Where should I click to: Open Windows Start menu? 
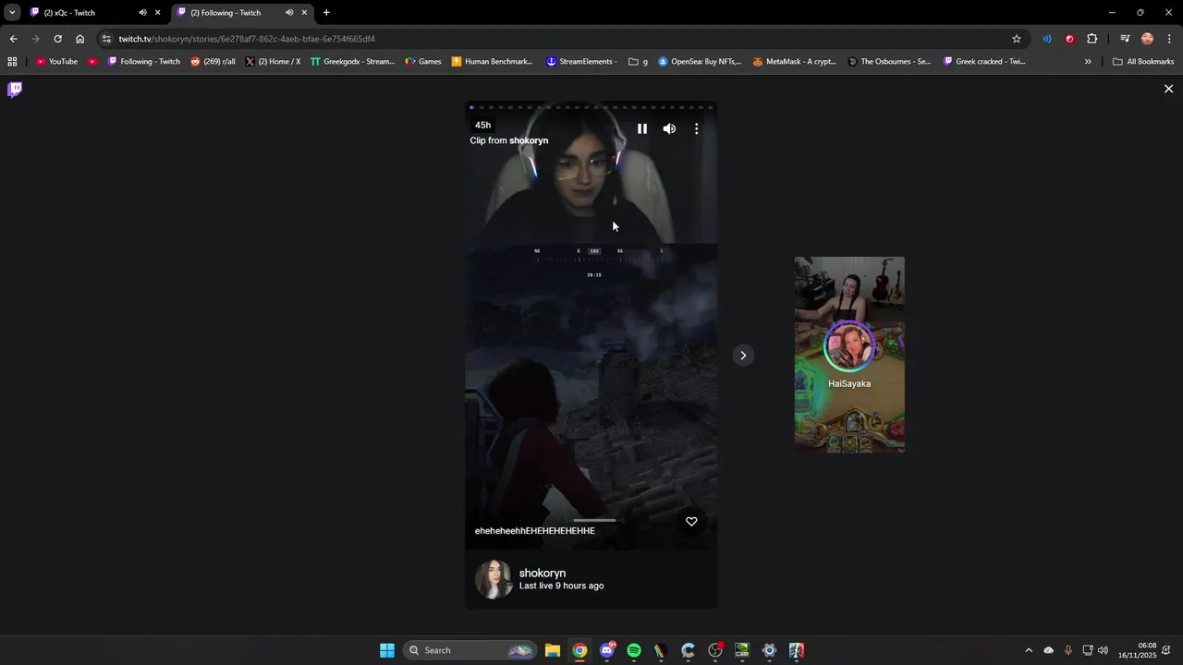coord(387,650)
